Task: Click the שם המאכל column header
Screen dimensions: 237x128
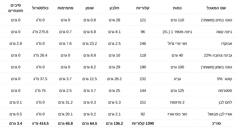Action: pyautogui.click(x=216, y=8)
